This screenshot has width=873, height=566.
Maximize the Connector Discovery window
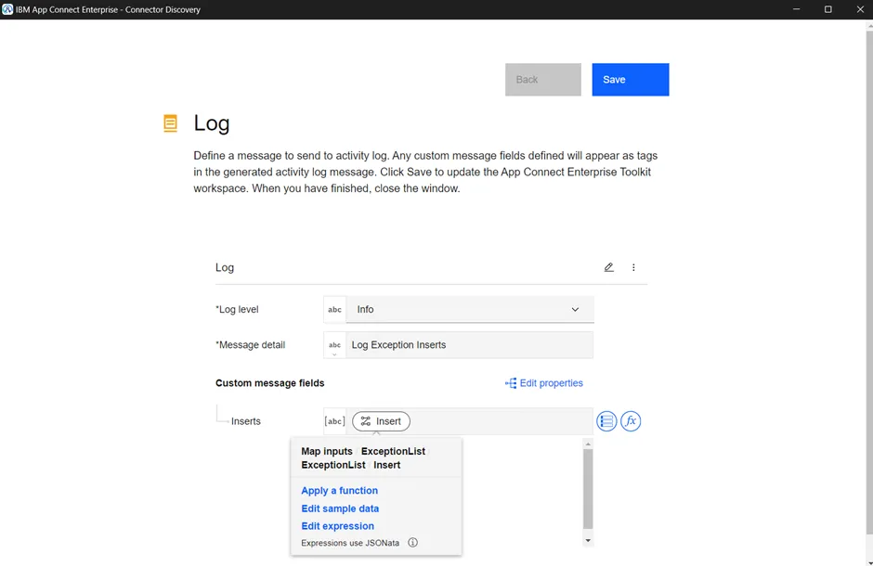pyautogui.click(x=827, y=9)
